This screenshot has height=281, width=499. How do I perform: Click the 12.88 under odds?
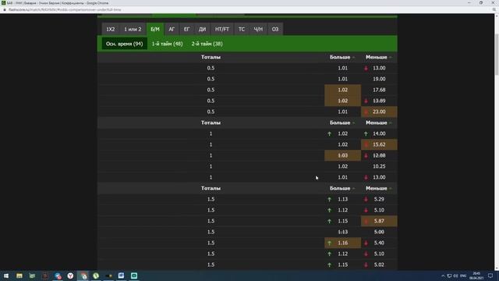coord(379,155)
